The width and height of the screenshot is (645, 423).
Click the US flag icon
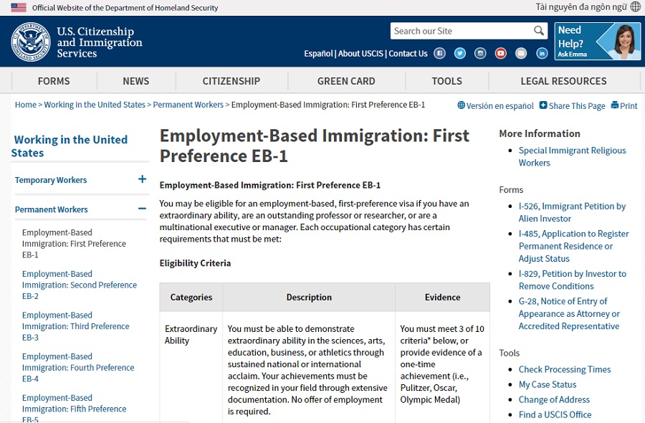(x=19, y=7)
